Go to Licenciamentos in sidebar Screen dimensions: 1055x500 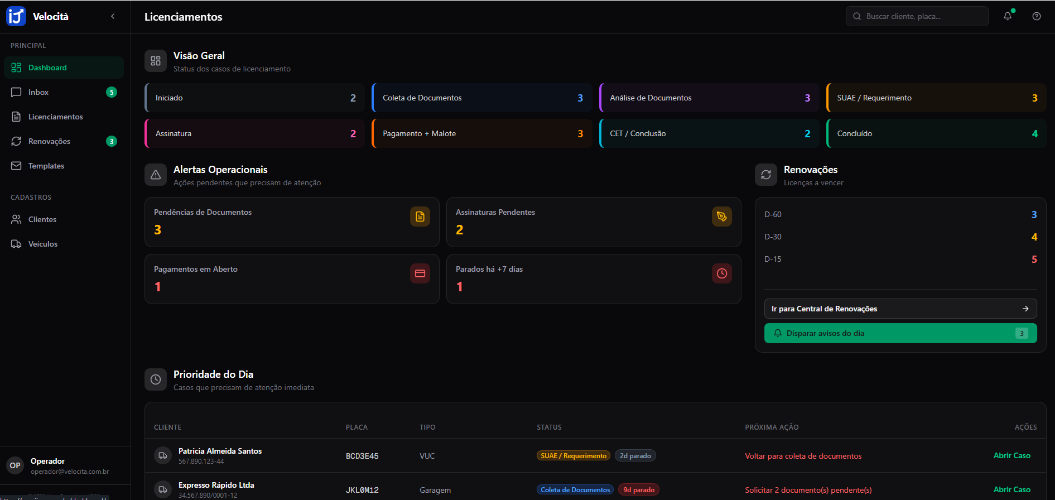pos(55,117)
